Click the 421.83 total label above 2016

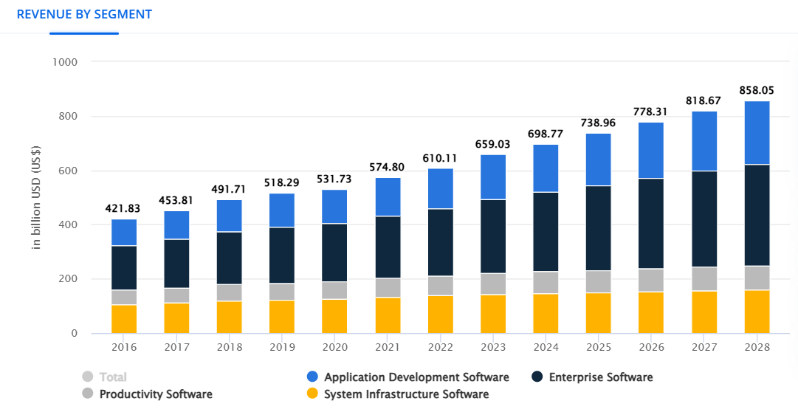[124, 208]
